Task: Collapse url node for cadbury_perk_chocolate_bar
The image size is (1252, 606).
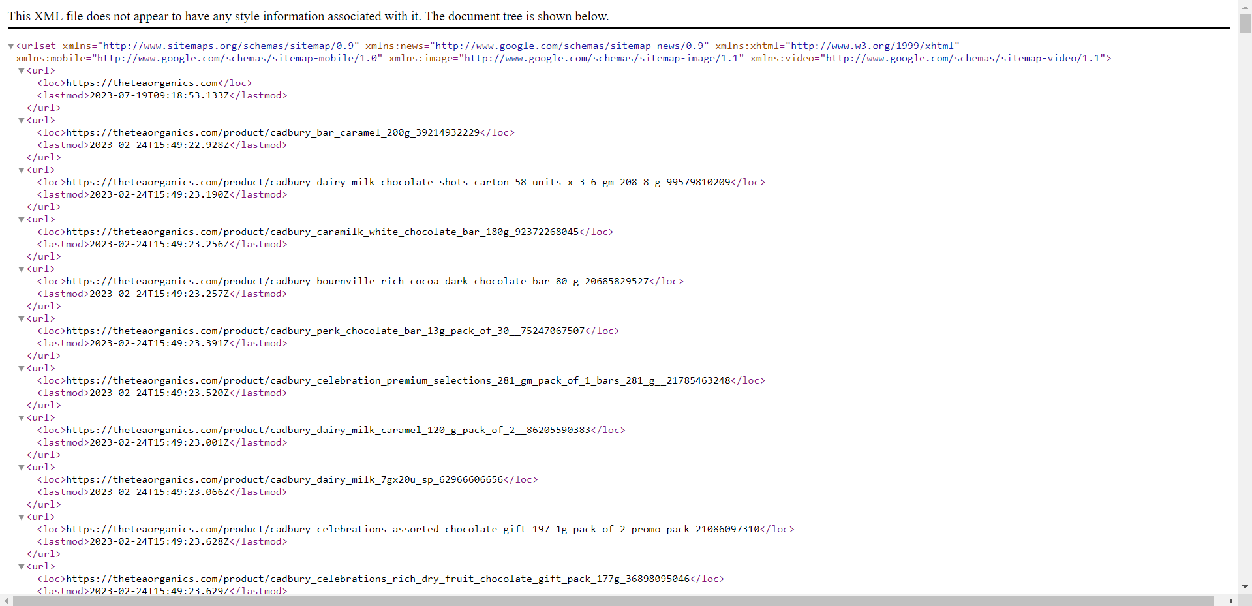Action: [22, 319]
